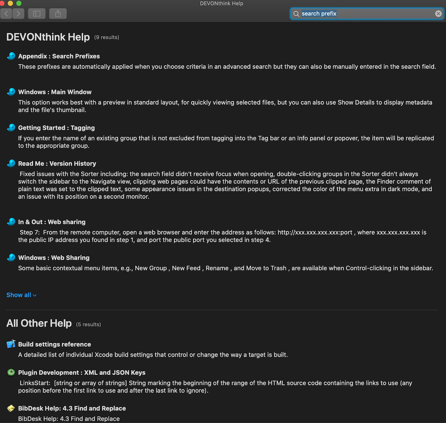Click inside the search prefix field

click(x=365, y=14)
